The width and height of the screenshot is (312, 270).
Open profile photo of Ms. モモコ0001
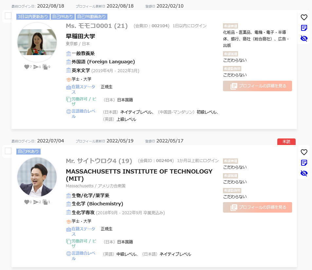click(x=37, y=42)
